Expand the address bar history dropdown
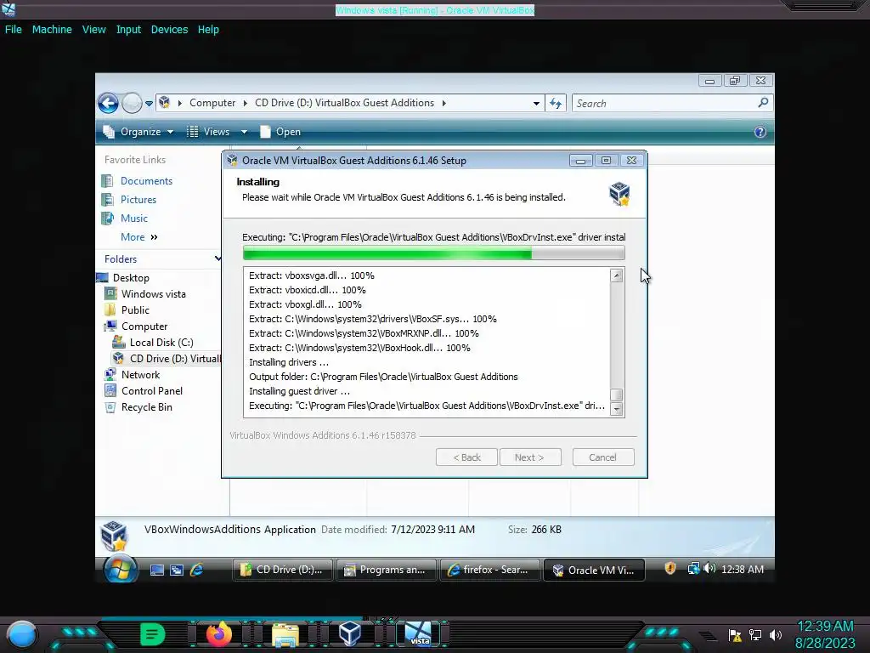The width and height of the screenshot is (870, 653). (x=536, y=103)
